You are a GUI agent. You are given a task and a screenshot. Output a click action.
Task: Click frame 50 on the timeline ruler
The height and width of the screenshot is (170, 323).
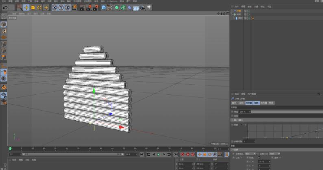coord(124,148)
